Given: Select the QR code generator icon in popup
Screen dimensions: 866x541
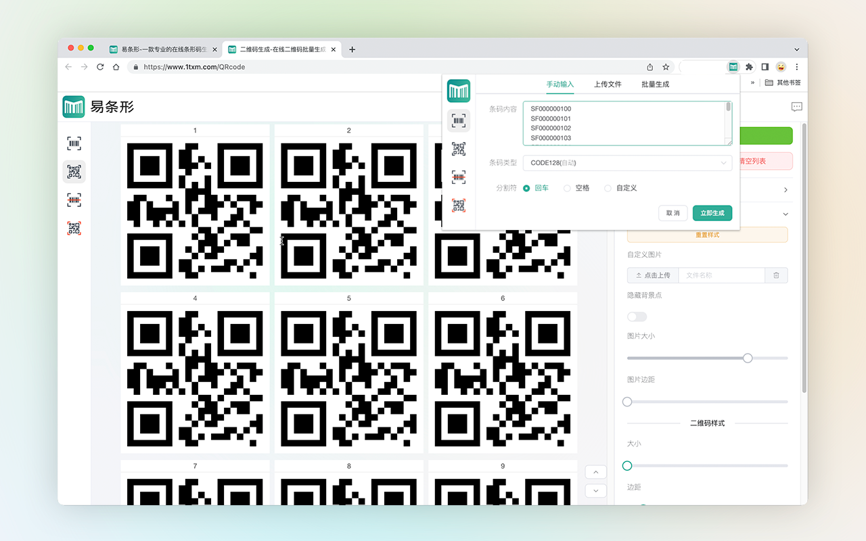Looking at the screenshot, I should (459, 149).
